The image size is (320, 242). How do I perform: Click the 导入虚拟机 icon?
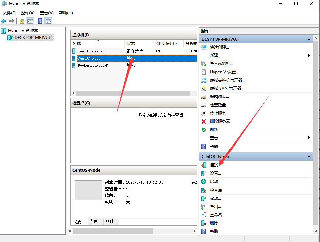tap(204, 64)
